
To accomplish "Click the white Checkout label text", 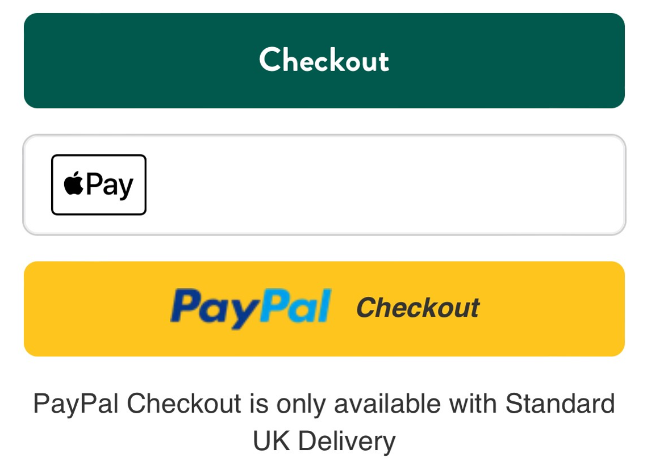I will pyautogui.click(x=324, y=60).
